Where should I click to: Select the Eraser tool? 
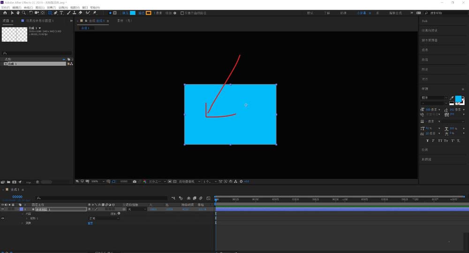pos(81,13)
